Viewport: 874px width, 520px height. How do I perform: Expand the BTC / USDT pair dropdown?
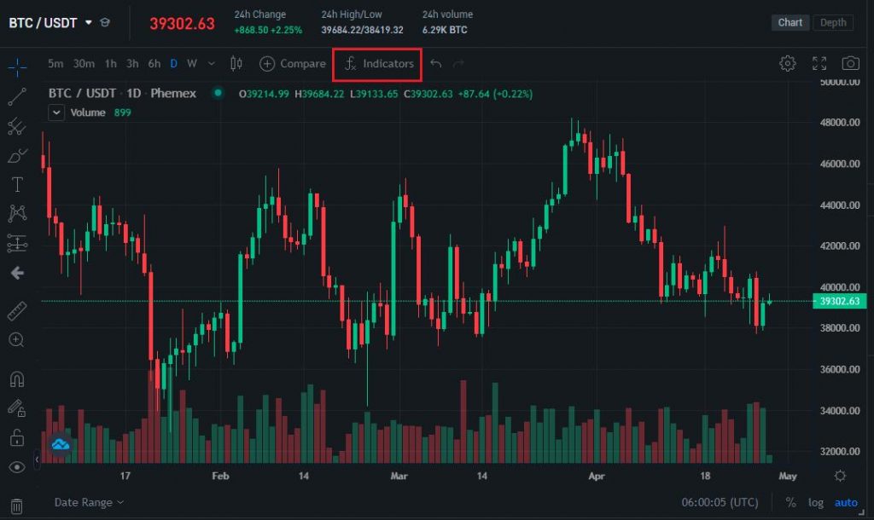click(x=88, y=23)
